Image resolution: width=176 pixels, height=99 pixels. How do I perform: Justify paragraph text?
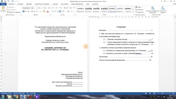pyautogui.click(x=60, y=11)
